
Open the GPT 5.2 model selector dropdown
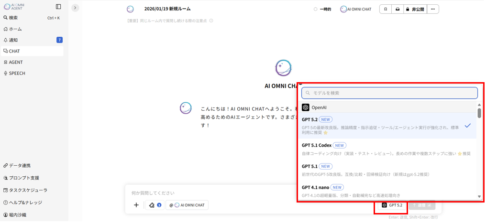click(x=392, y=205)
